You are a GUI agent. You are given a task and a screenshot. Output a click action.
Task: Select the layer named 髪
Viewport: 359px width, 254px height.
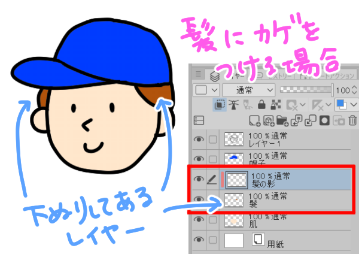click(253, 204)
